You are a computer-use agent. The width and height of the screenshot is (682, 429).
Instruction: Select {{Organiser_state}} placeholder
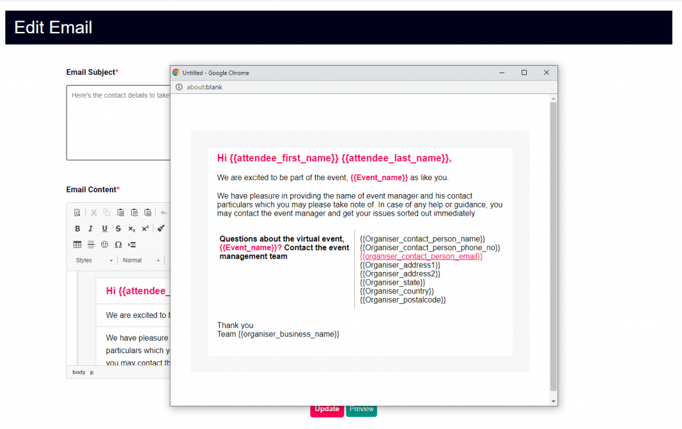(x=392, y=282)
